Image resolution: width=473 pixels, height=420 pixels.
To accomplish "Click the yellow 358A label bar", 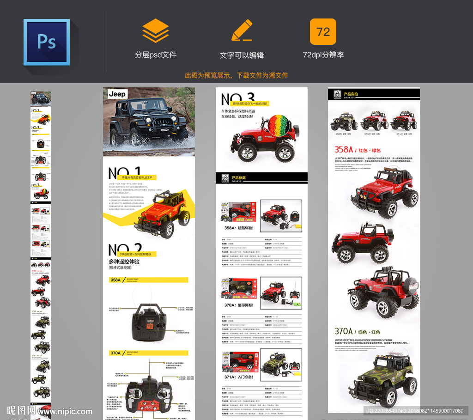I will click(148, 280).
